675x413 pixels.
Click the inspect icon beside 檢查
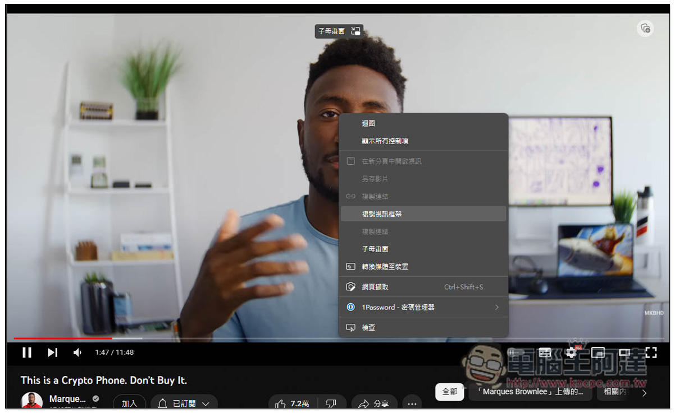coord(351,327)
